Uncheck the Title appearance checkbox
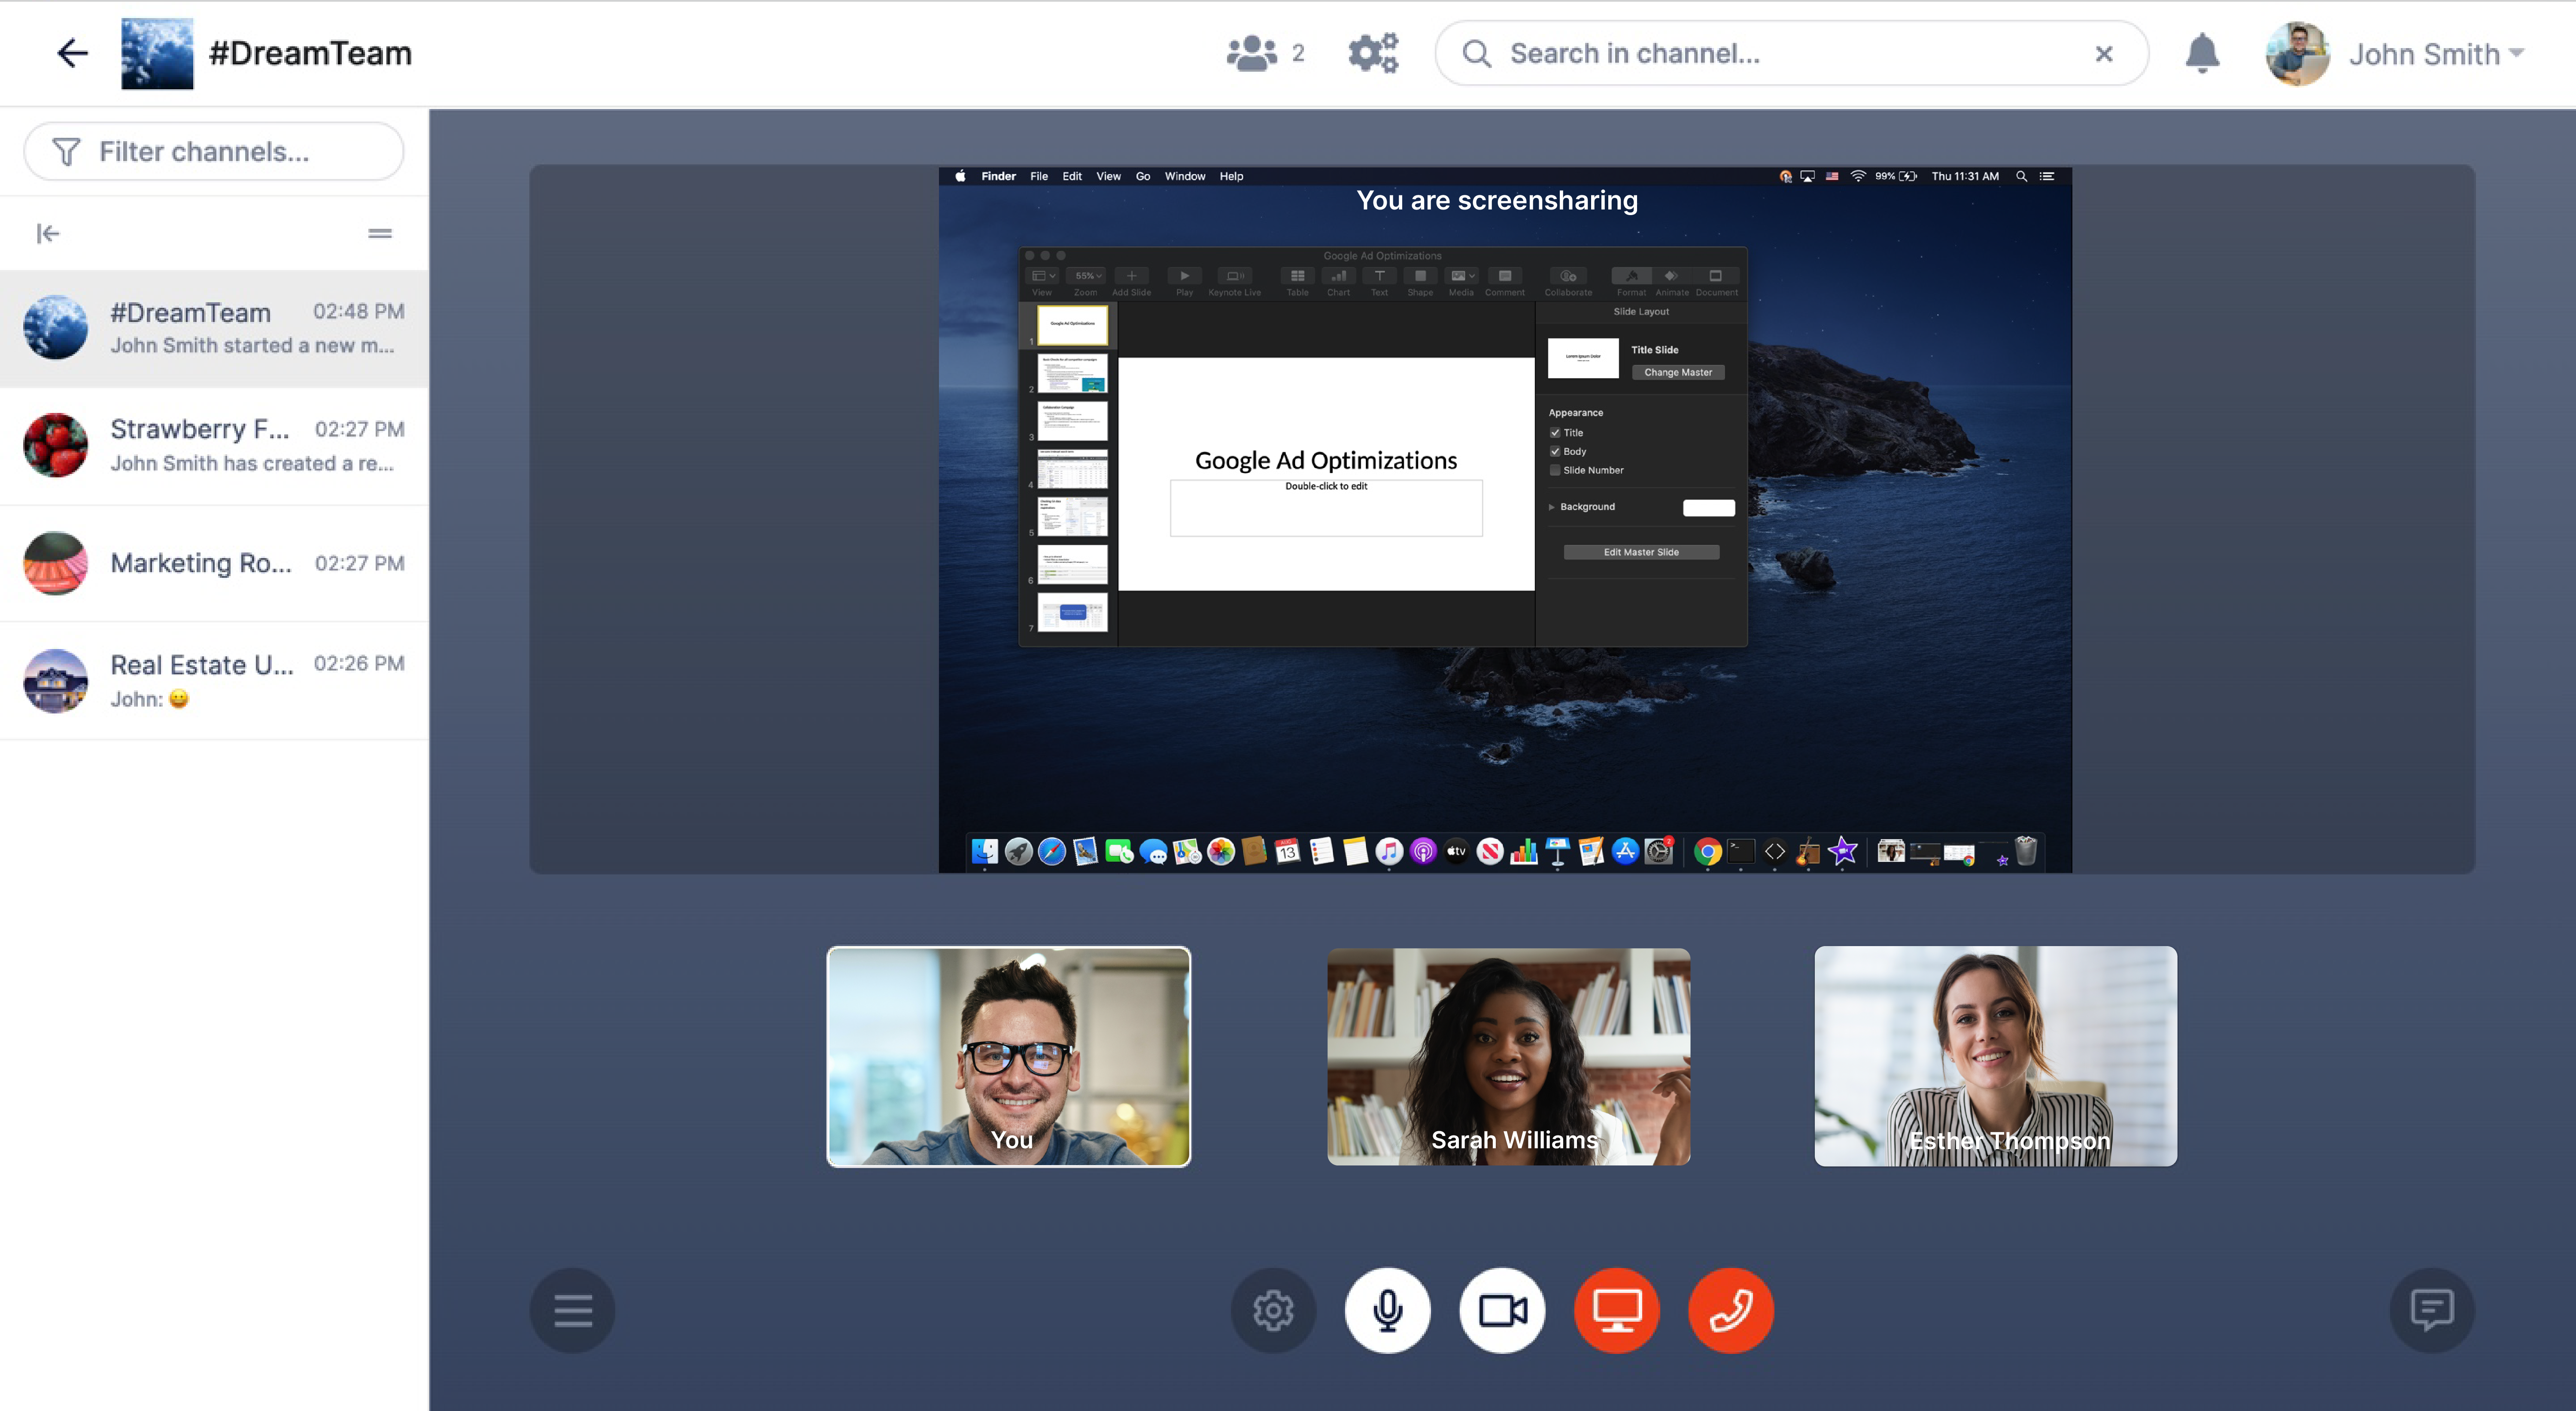 pyautogui.click(x=1555, y=433)
